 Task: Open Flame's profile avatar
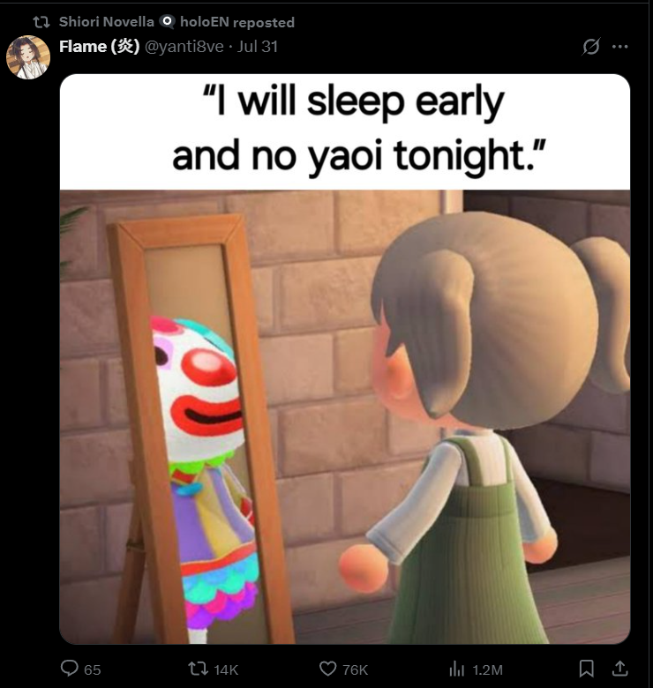point(28,57)
